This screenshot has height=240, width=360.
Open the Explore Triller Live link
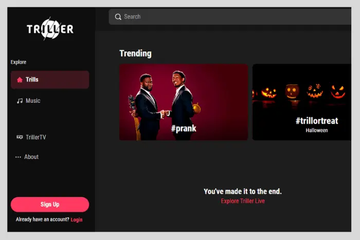[x=243, y=201]
